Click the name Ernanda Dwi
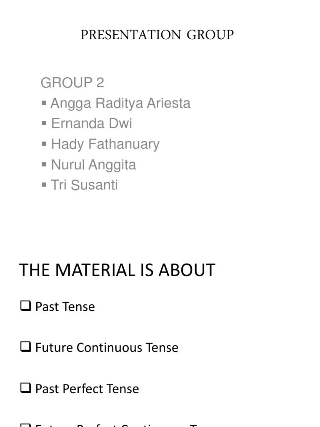This screenshot has height=427, width=320. (92, 124)
